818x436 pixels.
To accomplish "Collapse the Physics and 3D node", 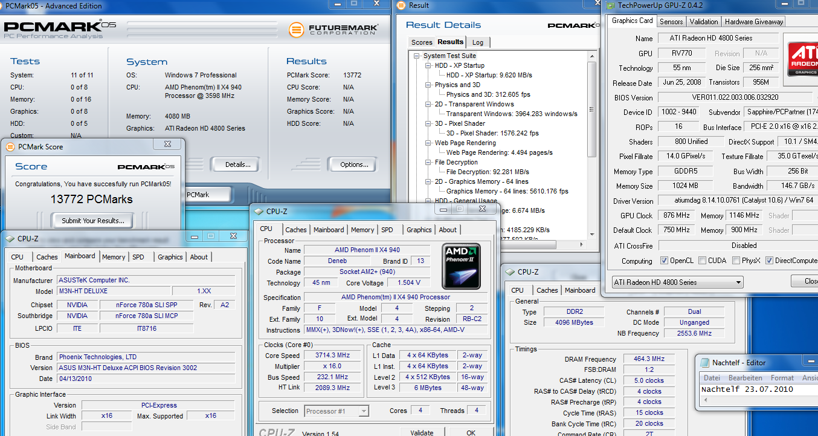I will pos(428,85).
